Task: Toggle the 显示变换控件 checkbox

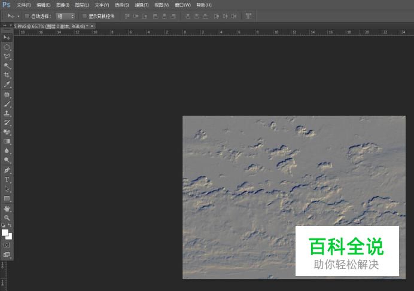Action: 84,16
